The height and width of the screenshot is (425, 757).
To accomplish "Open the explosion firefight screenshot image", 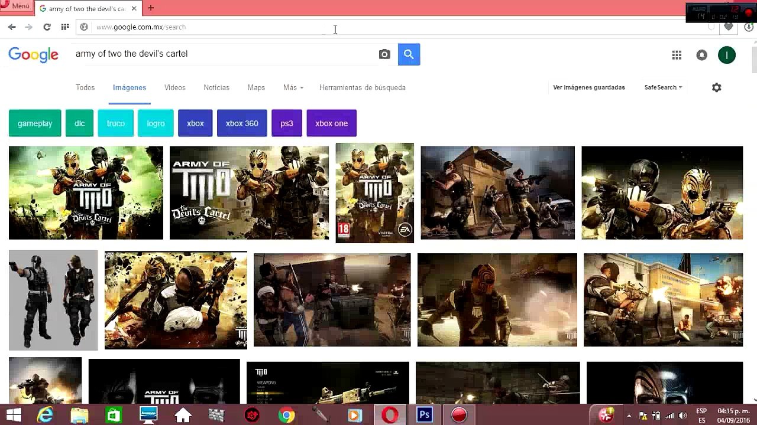I will 663,300.
